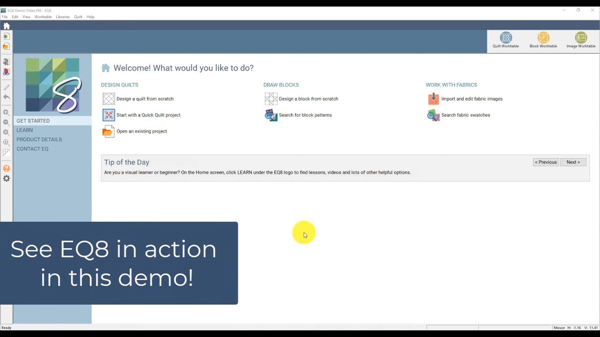This screenshot has width=600, height=337.
Task: Click the tip text about visual learners
Action: click(257, 172)
